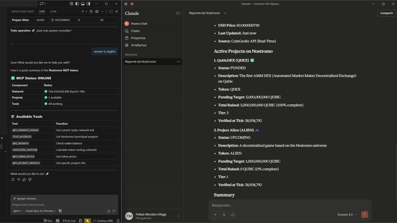The image size is (397, 223).
Task: Click the Summary heading in Claude
Action: click(224, 195)
